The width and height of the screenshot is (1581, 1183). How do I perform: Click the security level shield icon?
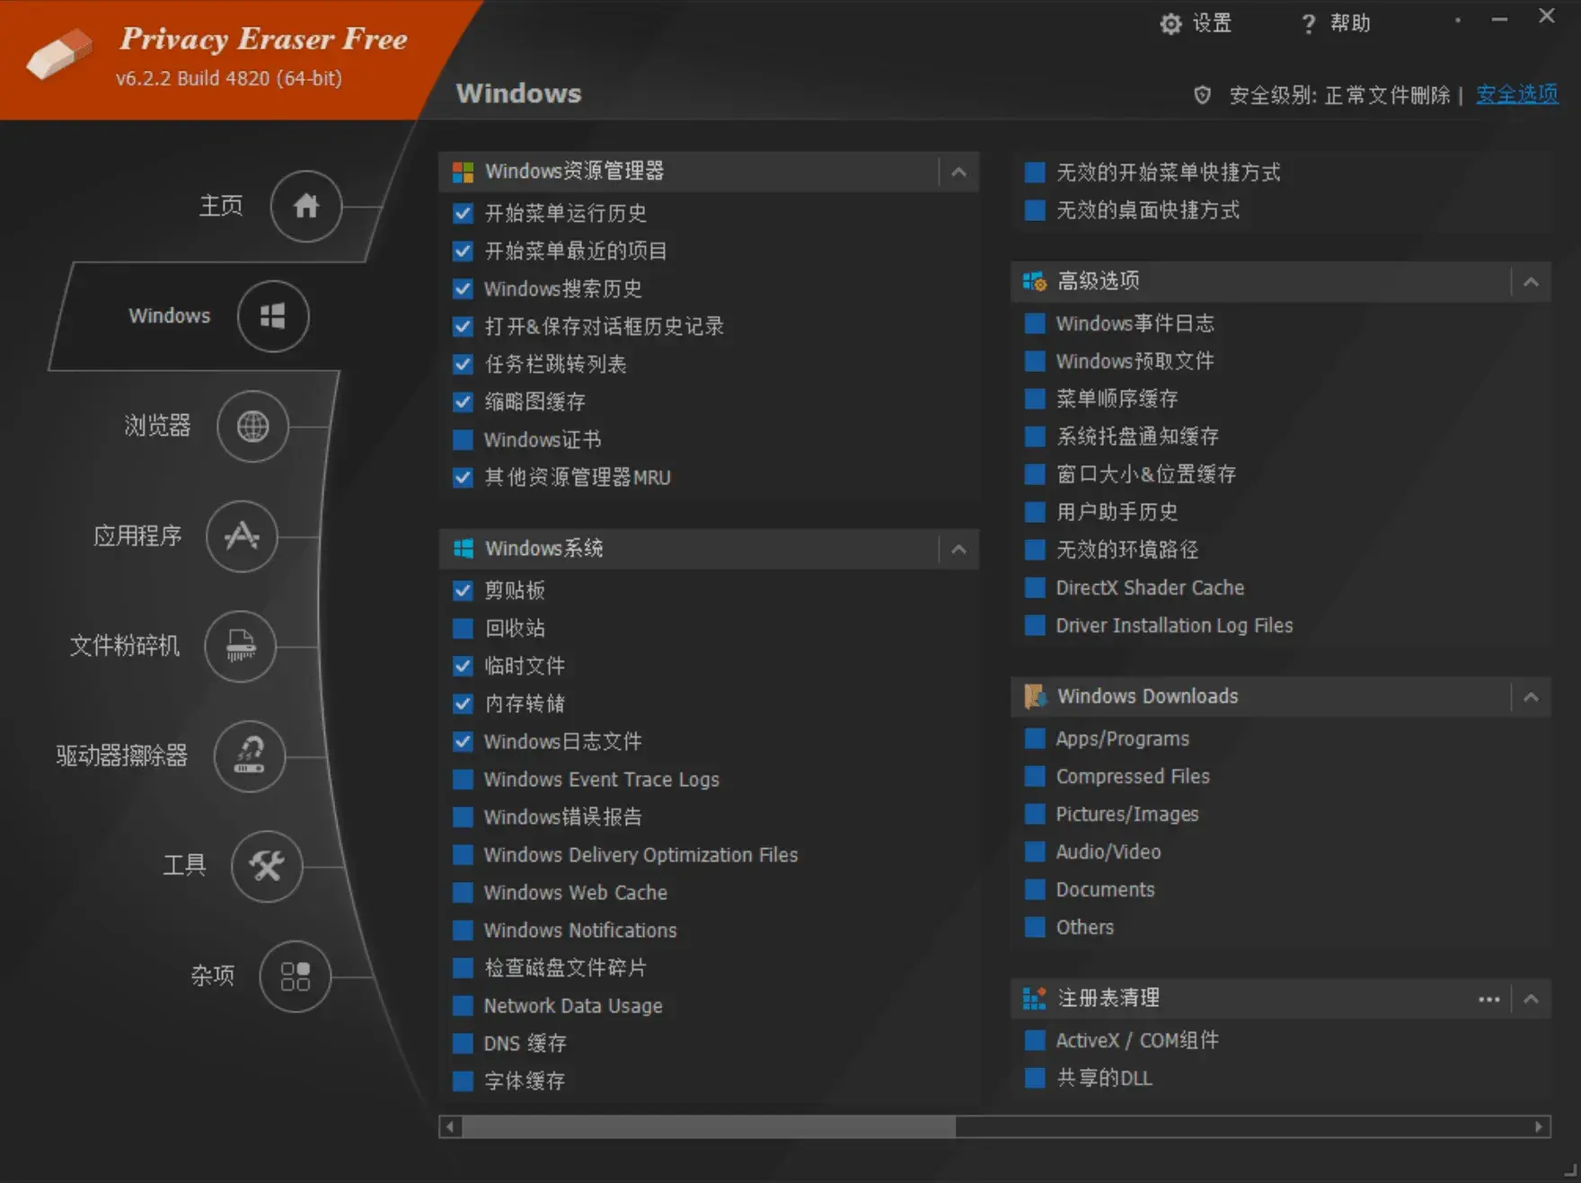[x=1202, y=95]
